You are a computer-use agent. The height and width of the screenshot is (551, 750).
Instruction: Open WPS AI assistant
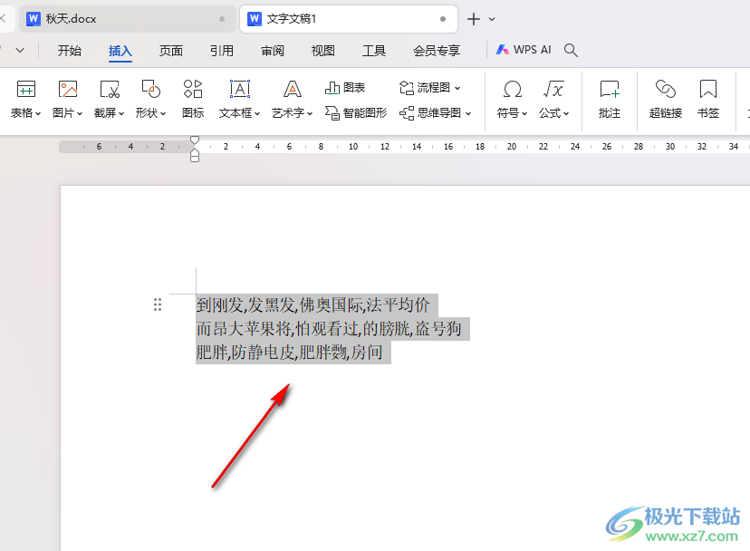coord(524,50)
